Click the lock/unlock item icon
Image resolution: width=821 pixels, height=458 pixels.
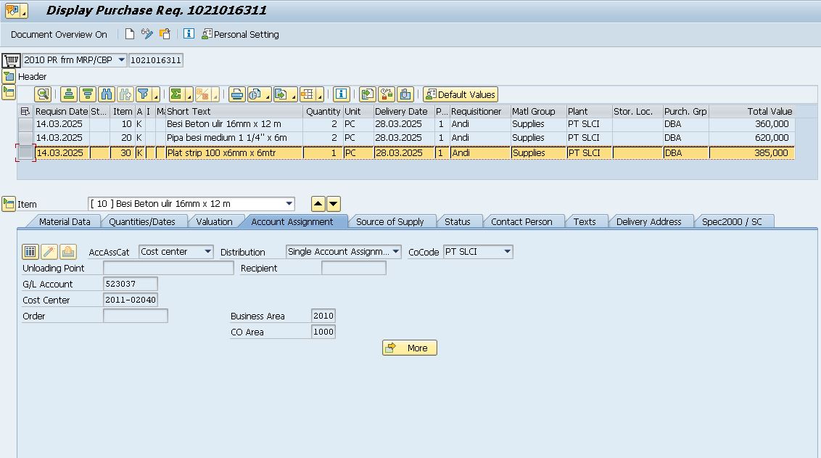tap(387, 94)
